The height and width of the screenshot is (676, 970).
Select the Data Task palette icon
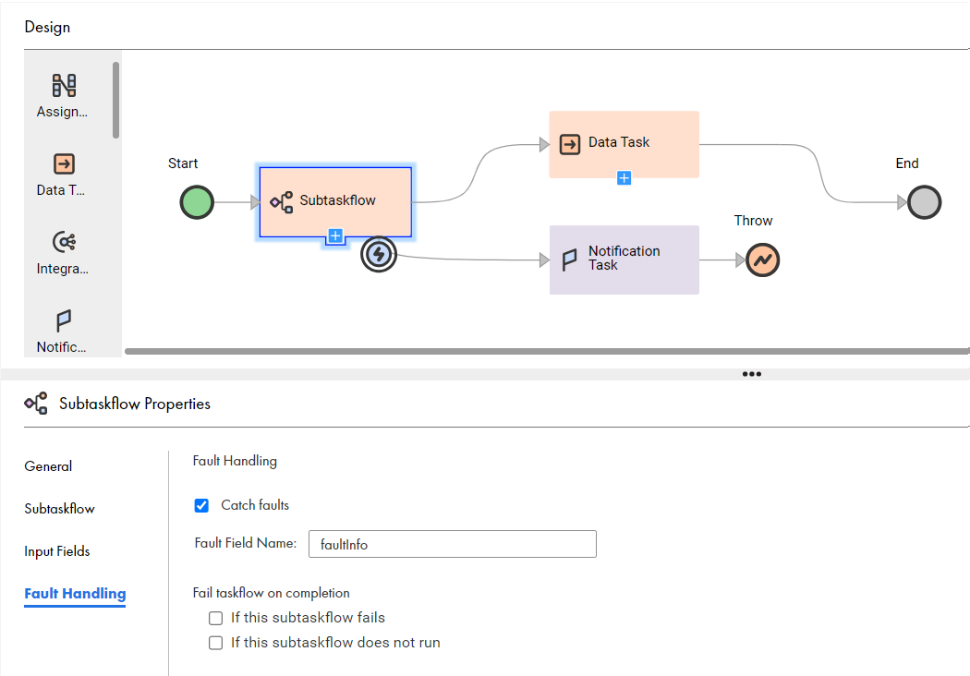coord(64,163)
